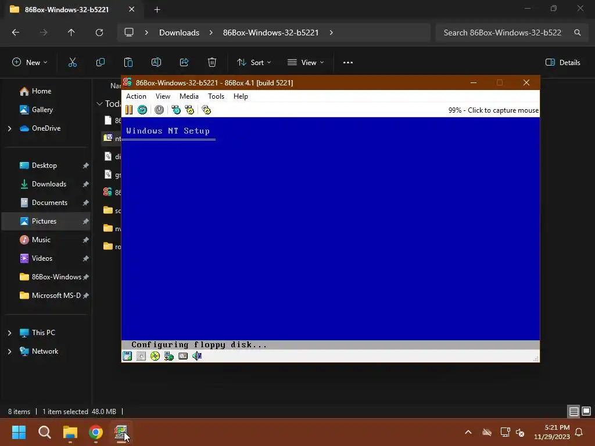Screen dimensions: 595x446
Task: Click the empty second floppy drive icon
Action: tap(141, 356)
